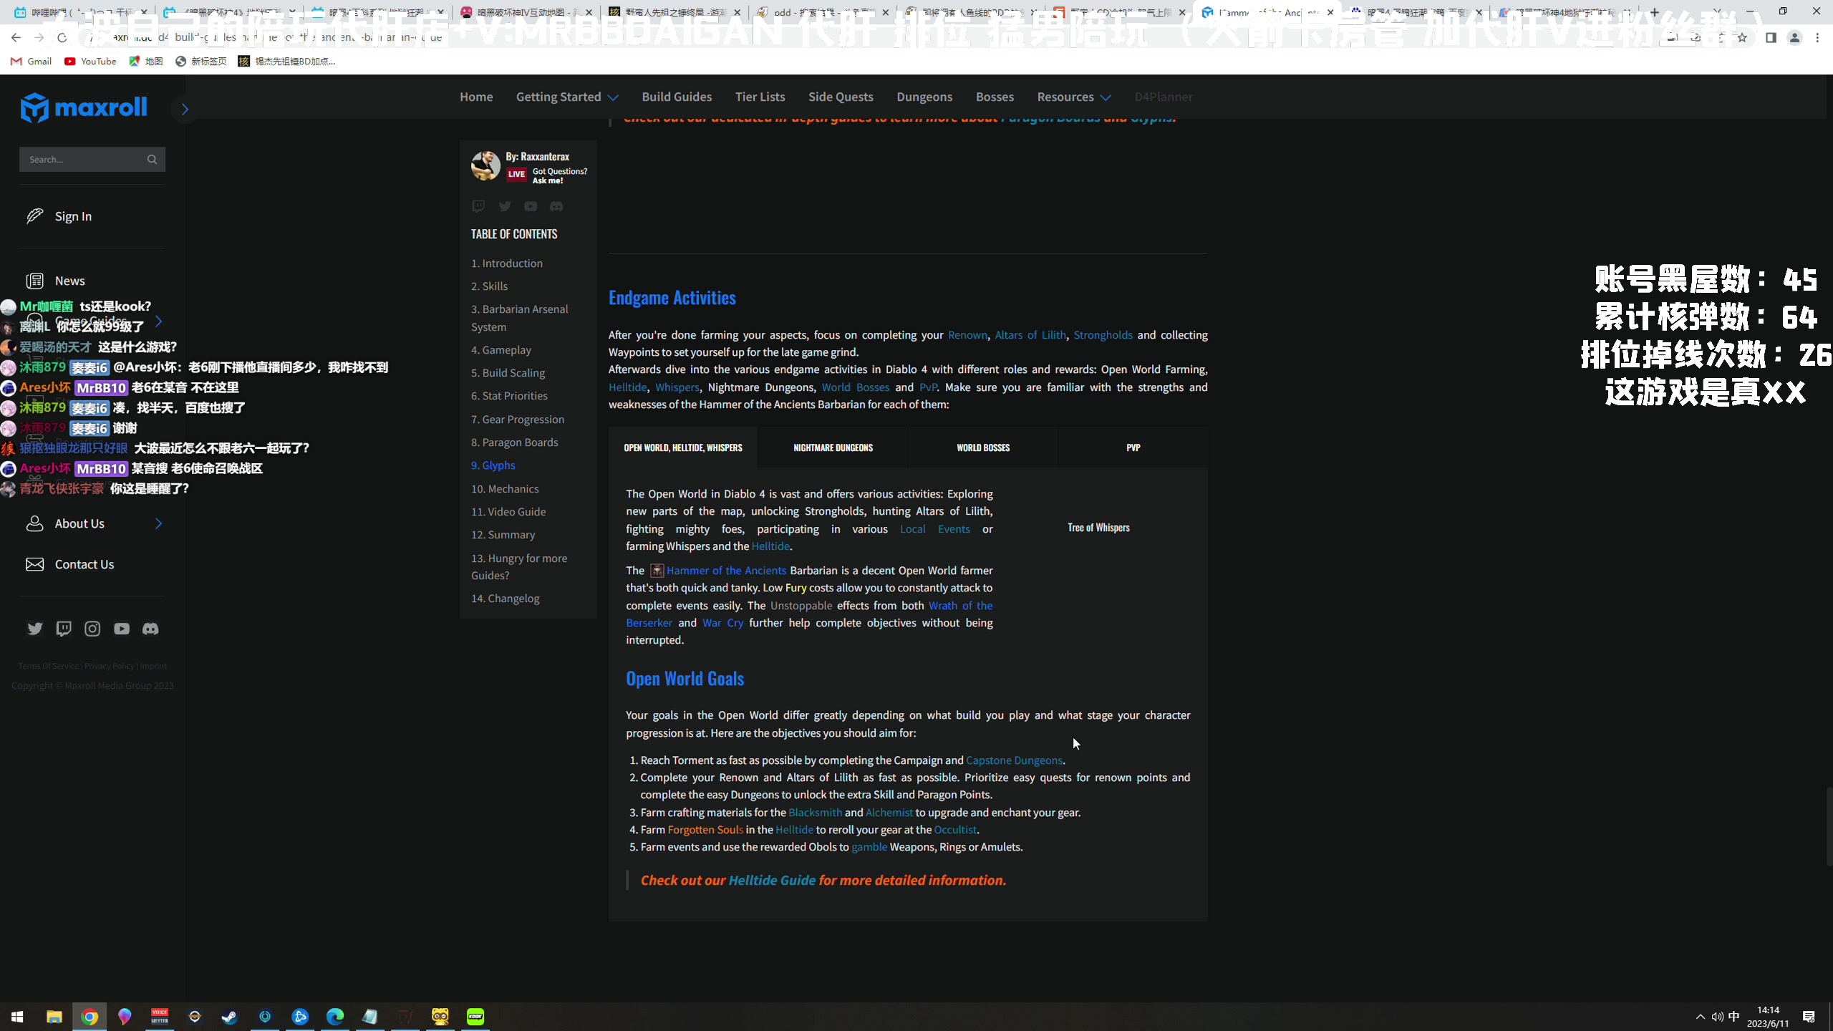Viewport: 1833px width, 1031px height.
Task: Select Open World, Helltide, Whispers tab
Action: 683,447
